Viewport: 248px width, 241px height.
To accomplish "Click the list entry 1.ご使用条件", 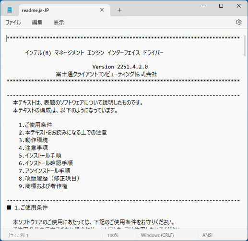I will (x=35, y=125).
